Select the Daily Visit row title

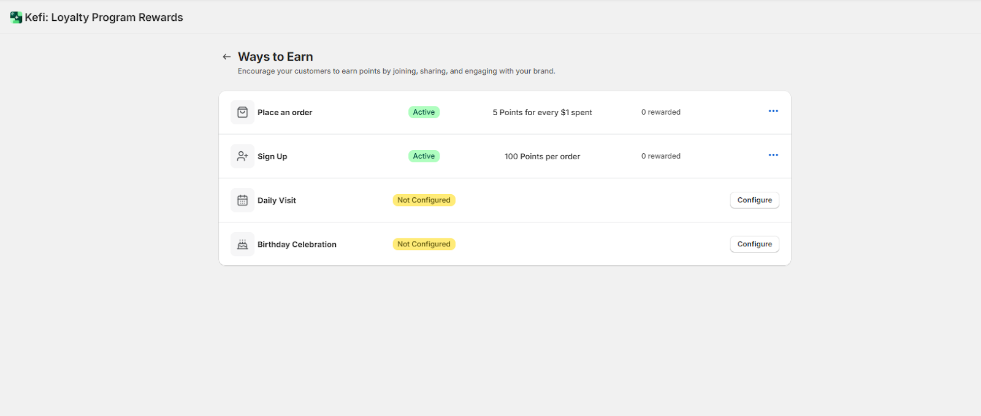[277, 200]
